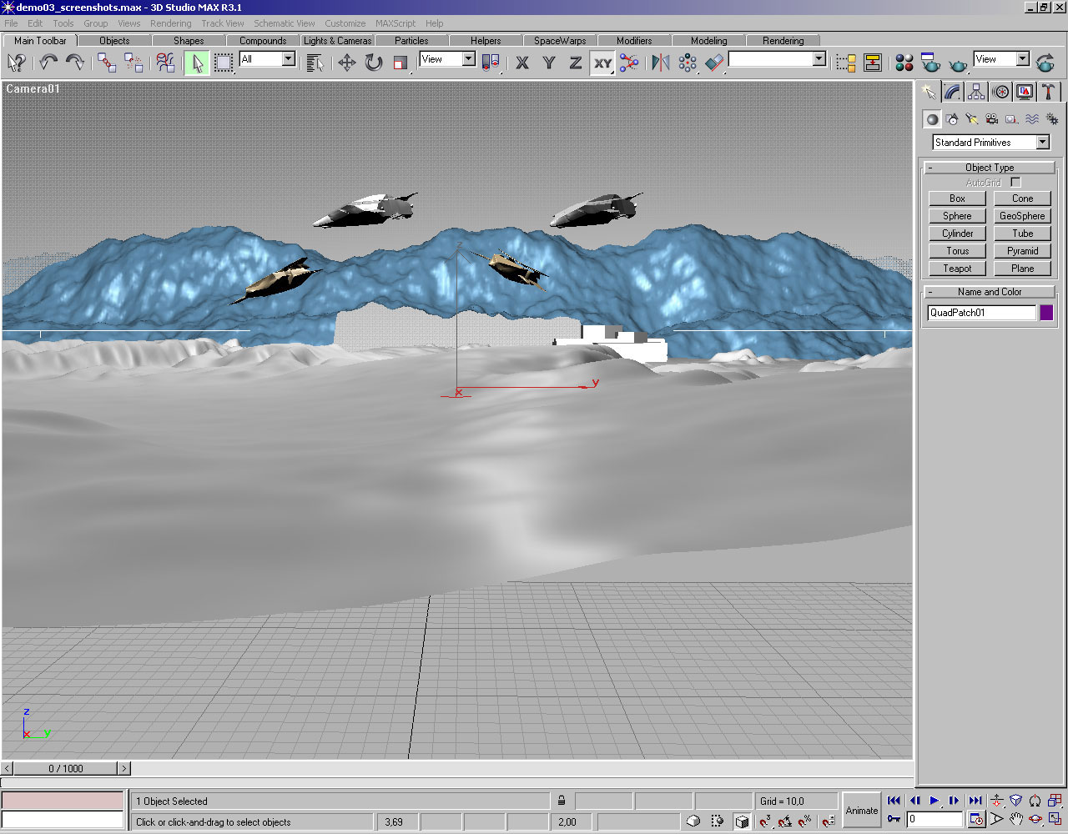1068x834 pixels.
Task: Click the Undo arrow icon
Action: tap(48, 63)
